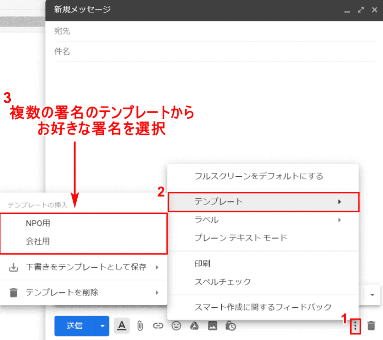This screenshot has width=383, height=340.
Task: Toggle the text formatting options icon
Action: click(122, 326)
